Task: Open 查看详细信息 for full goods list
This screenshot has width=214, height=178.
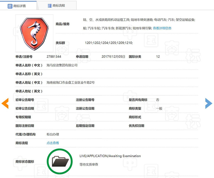Action: tap(163, 28)
